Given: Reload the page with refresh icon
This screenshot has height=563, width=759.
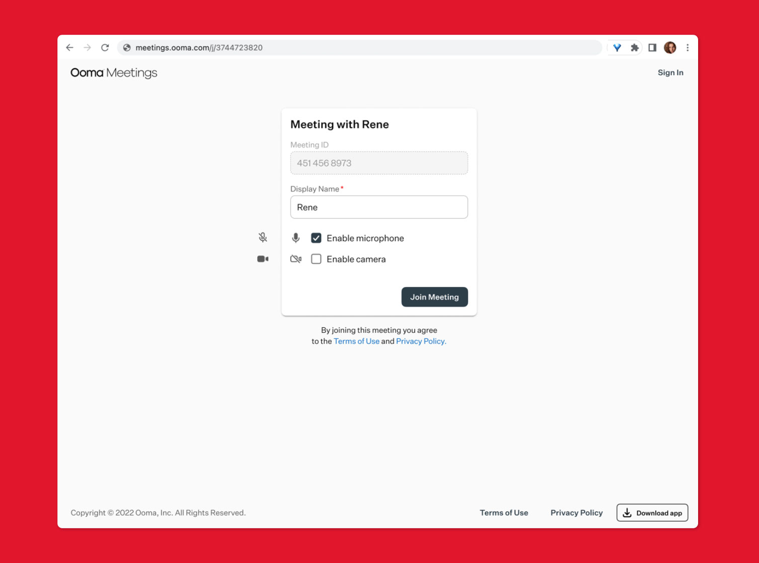Looking at the screenshot, I should 105,48.
